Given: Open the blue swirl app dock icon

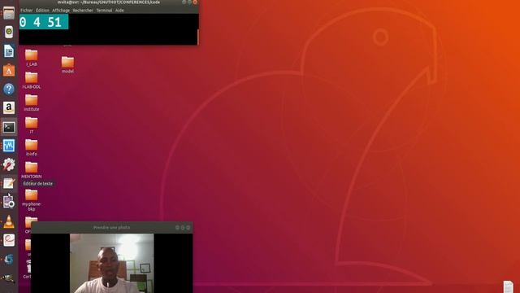Looking at the screenshot, I should click(x=9, y=259).
